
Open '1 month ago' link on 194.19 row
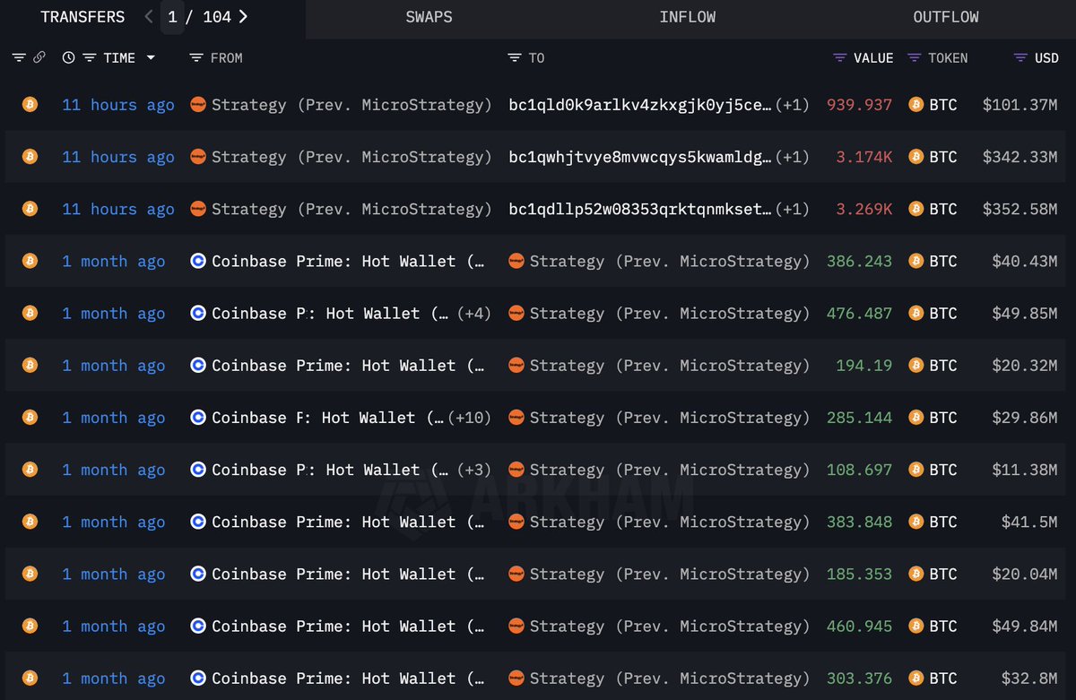pyautogui.click(x=114, y=366)
